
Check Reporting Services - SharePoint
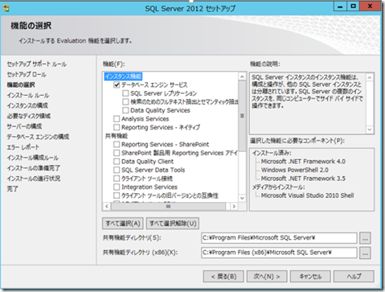(x=117, y=144)
